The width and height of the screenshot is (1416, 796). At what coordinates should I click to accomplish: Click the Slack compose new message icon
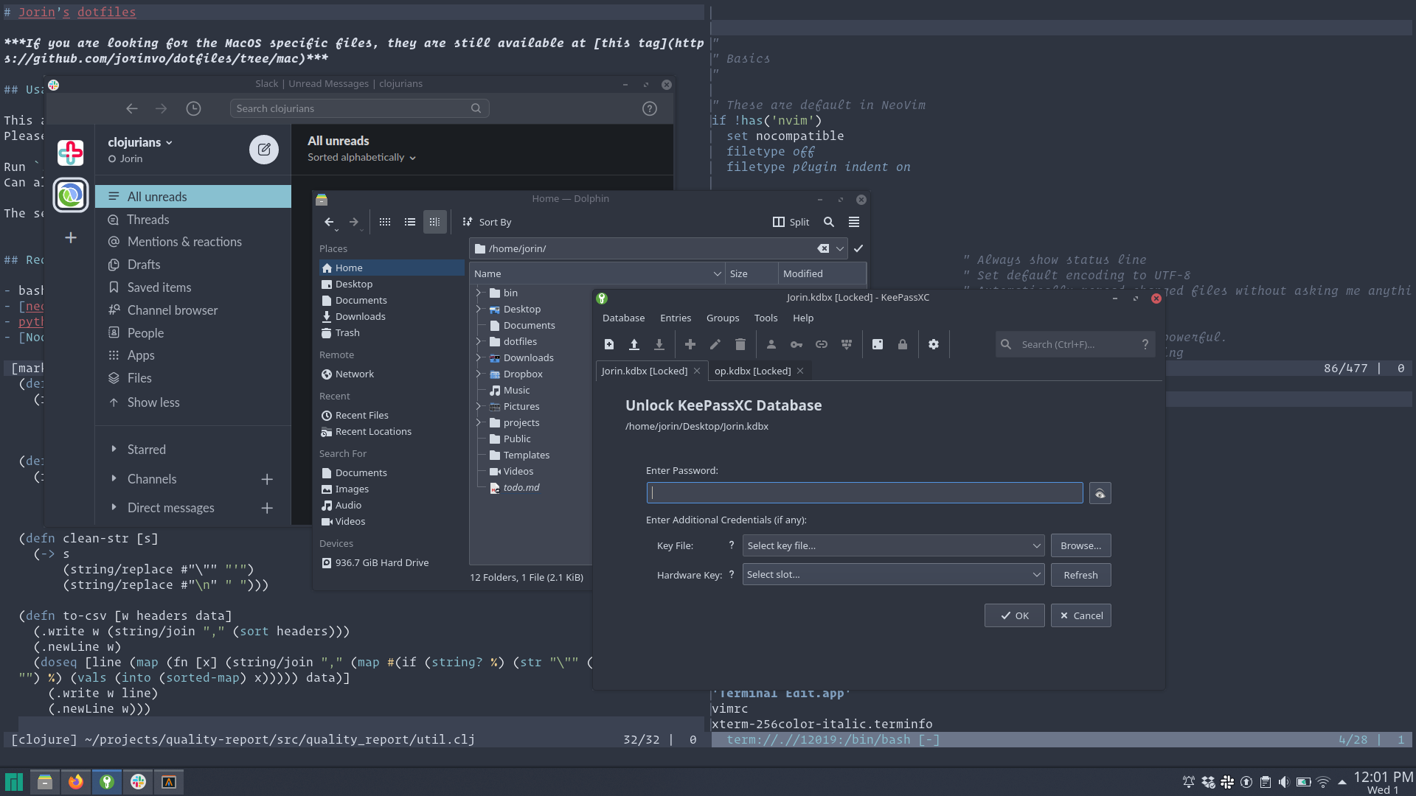click(263, 150)
